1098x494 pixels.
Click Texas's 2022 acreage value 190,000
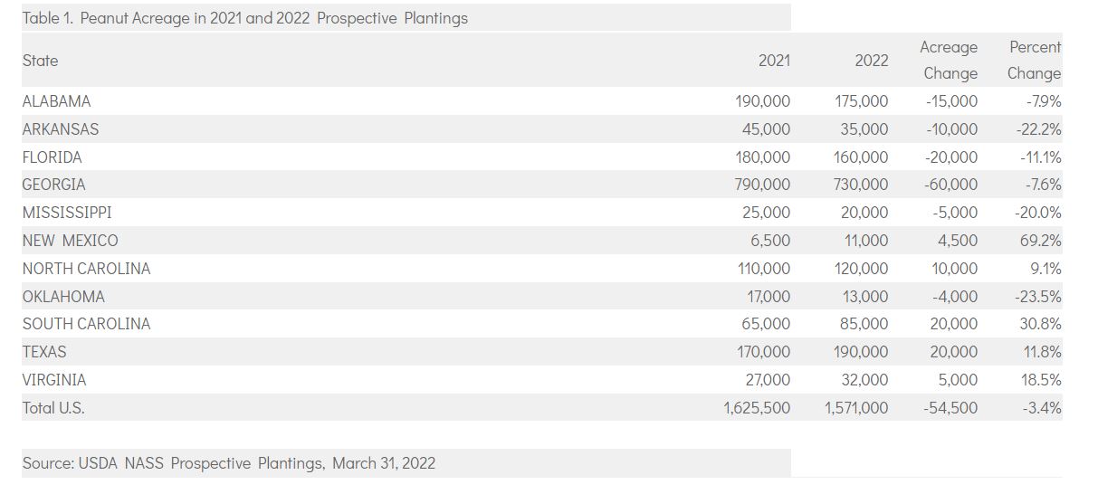tap(861, 352)
